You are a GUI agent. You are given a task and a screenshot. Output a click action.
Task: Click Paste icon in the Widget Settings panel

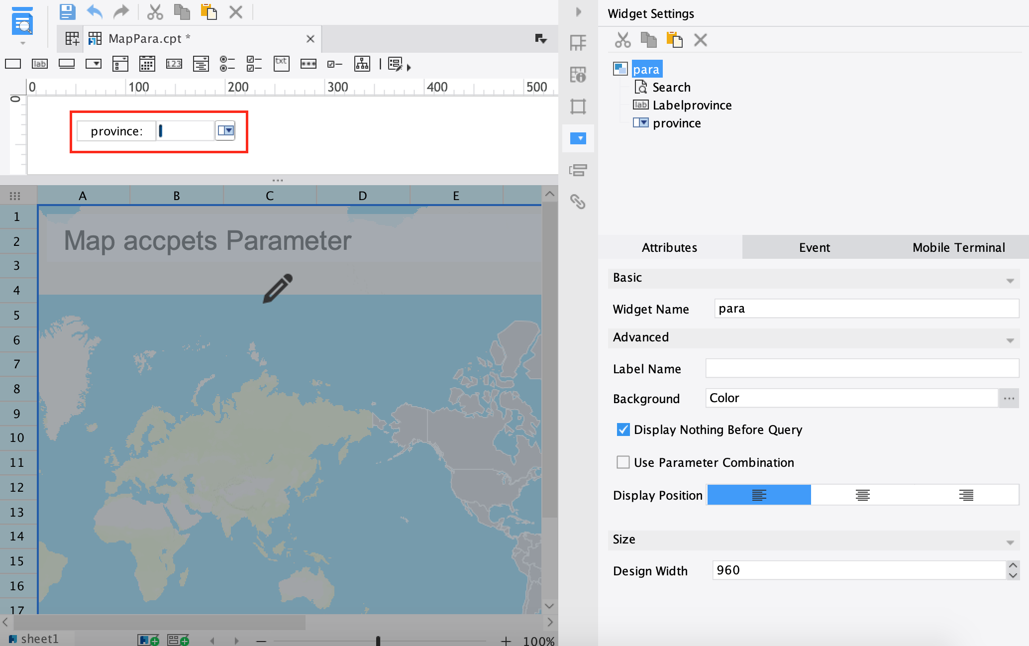pos(674,40)
